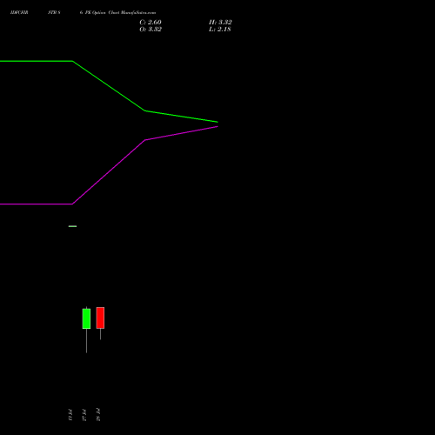Click the date label under the green candle
435x435 pixels.
tap(84, 415)
